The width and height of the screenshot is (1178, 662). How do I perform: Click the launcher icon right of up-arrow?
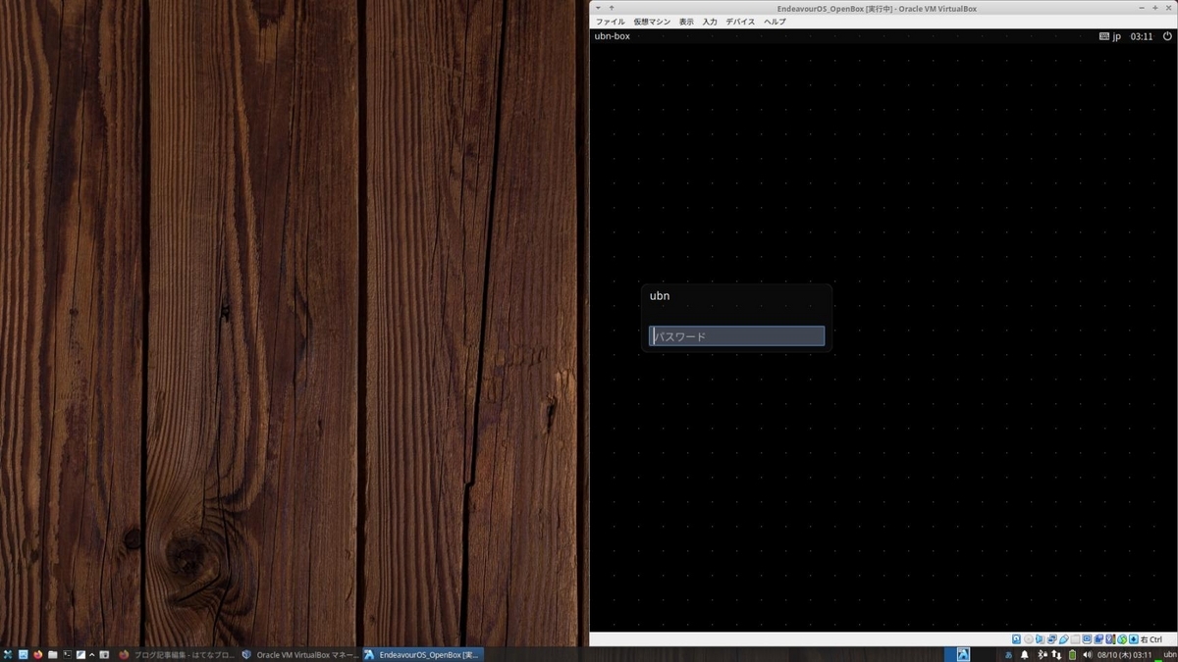pyautogui.click(x=104, y=654)
